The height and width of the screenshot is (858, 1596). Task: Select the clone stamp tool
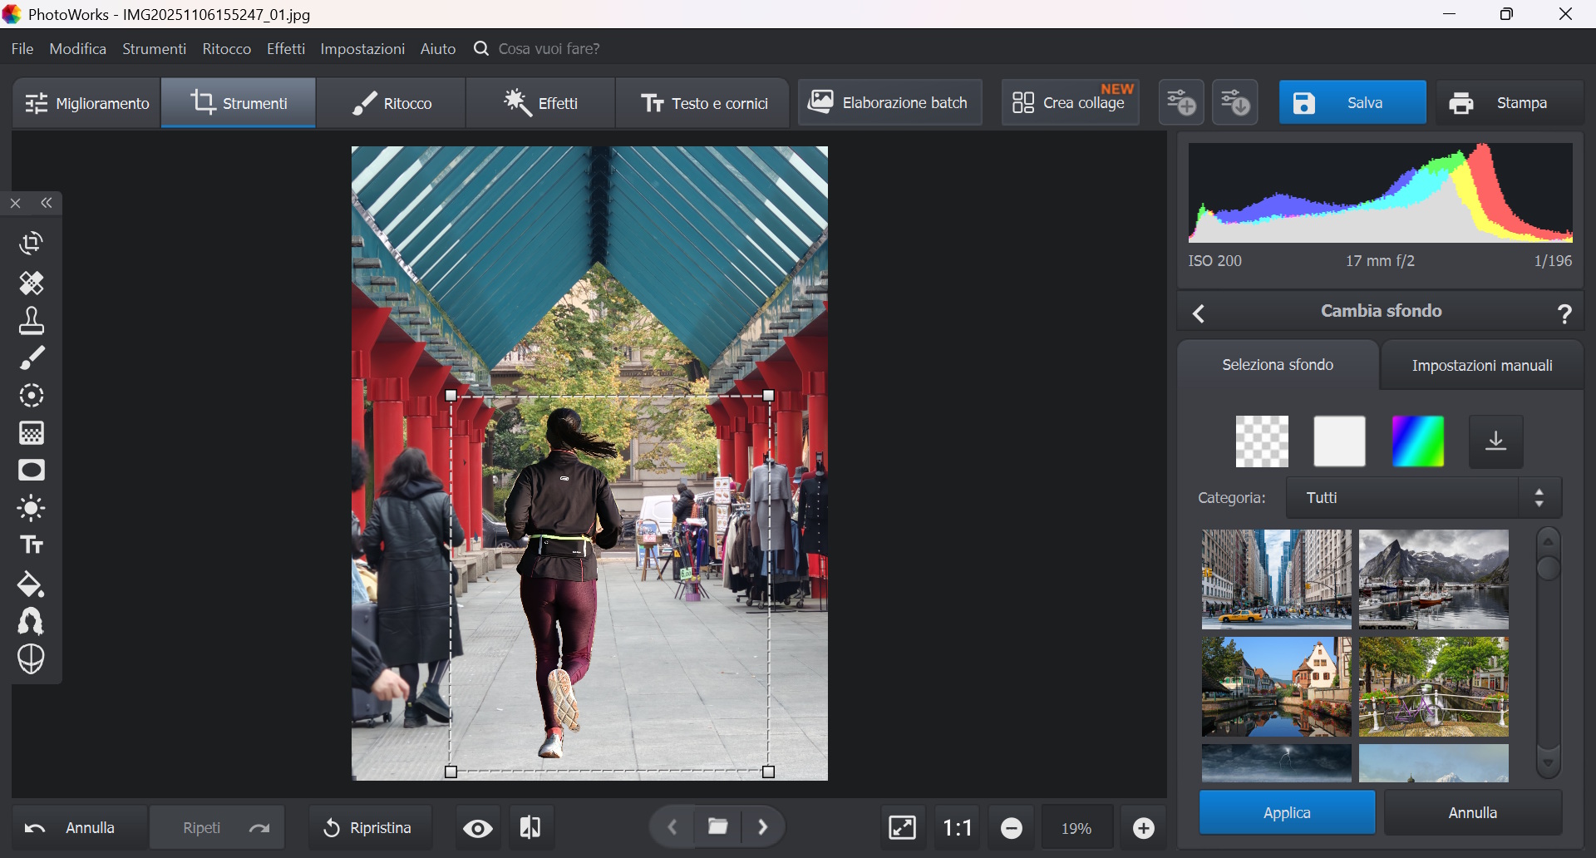point(32,321)
